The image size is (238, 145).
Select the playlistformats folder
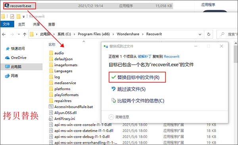click(64, 95)
